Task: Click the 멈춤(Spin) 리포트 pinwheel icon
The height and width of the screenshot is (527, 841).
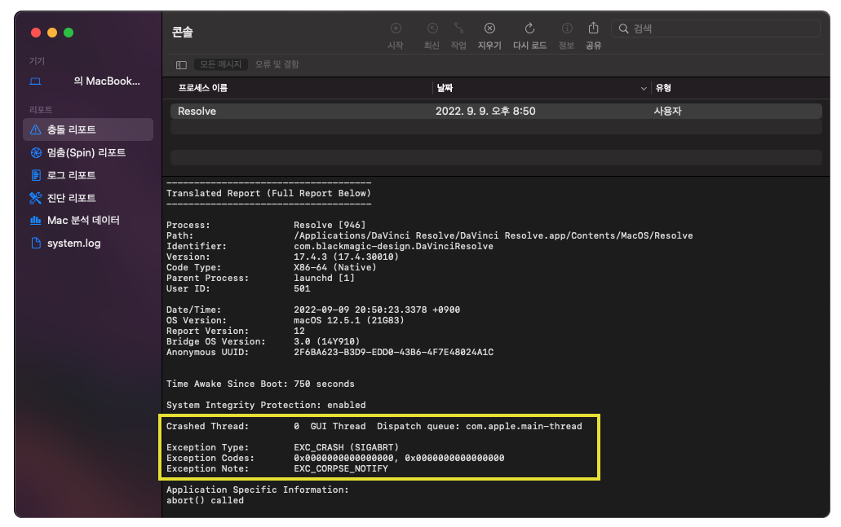Action: [36, 152]
